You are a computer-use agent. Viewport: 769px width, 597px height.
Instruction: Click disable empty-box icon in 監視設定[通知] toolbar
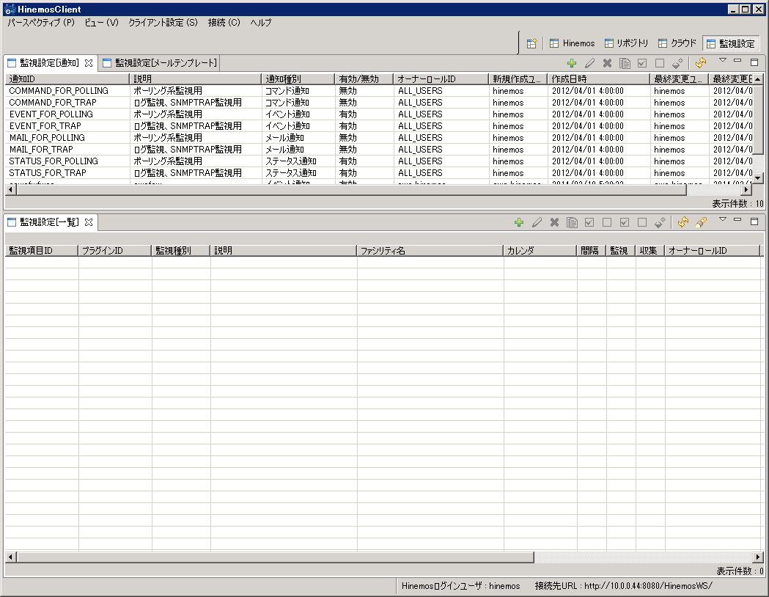point(660,63)
